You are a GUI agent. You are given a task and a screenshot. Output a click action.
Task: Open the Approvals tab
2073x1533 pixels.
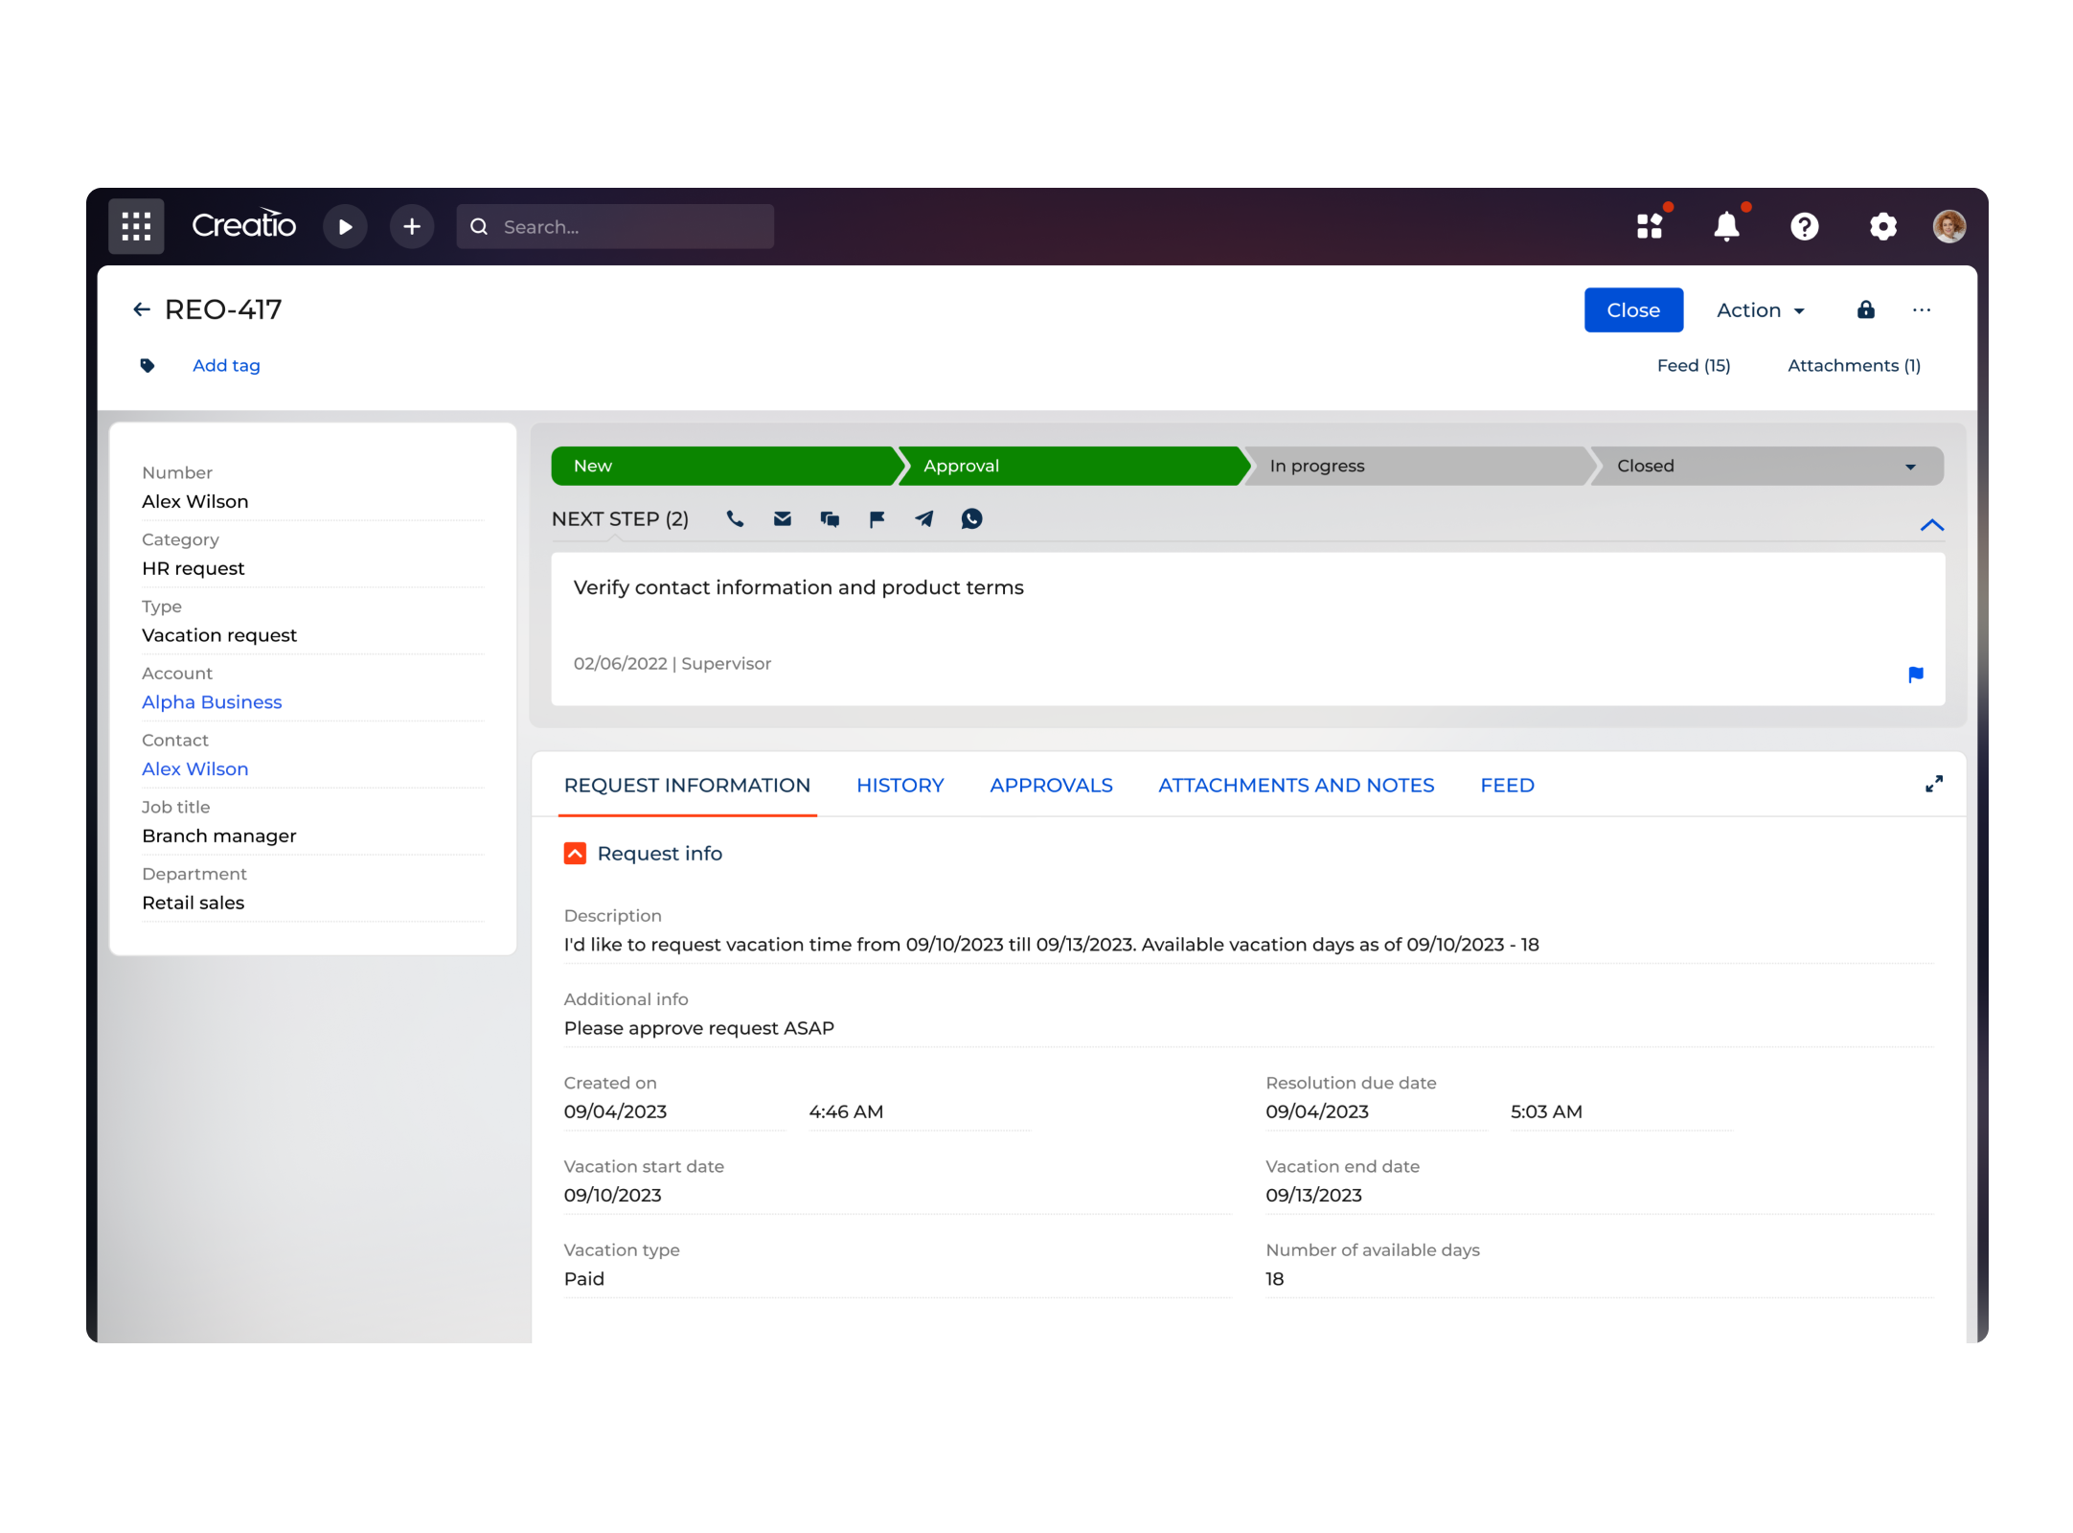[1051, 785]
